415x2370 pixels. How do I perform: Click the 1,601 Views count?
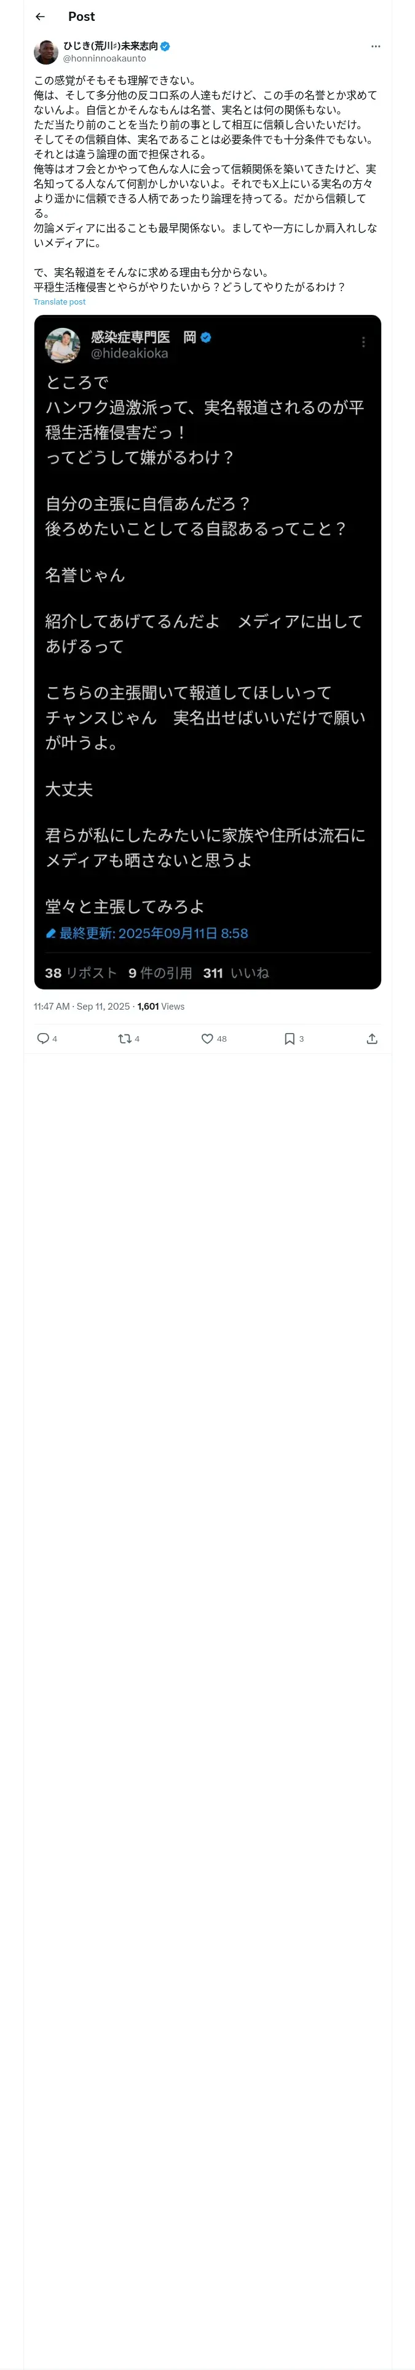point(161,1007)
